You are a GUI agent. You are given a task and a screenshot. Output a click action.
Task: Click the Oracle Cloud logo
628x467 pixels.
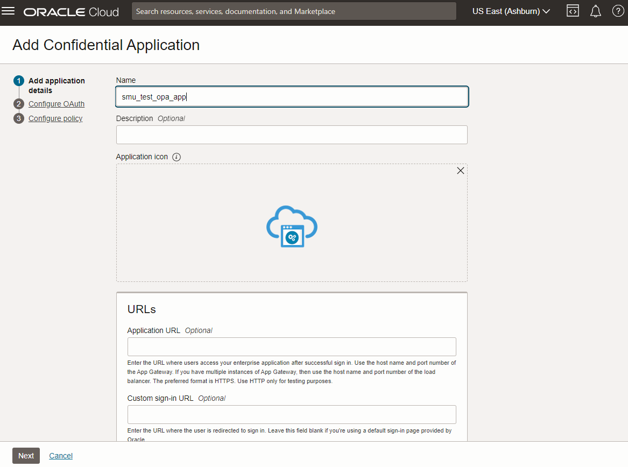click(x=71, y=12)
